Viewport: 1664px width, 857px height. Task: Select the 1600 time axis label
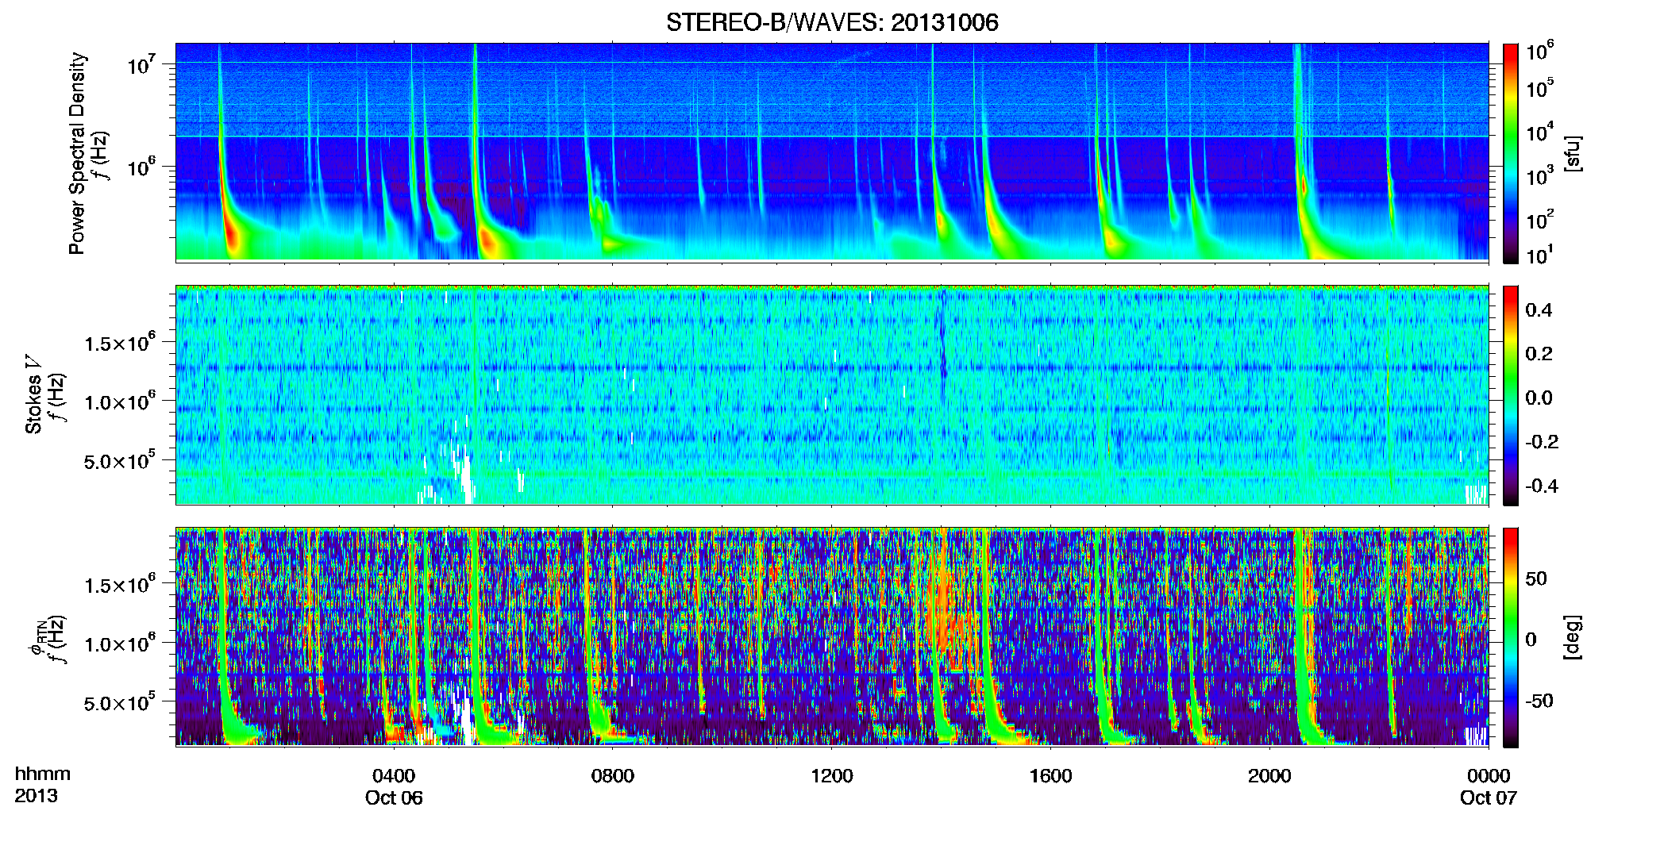click(1050, 776)
